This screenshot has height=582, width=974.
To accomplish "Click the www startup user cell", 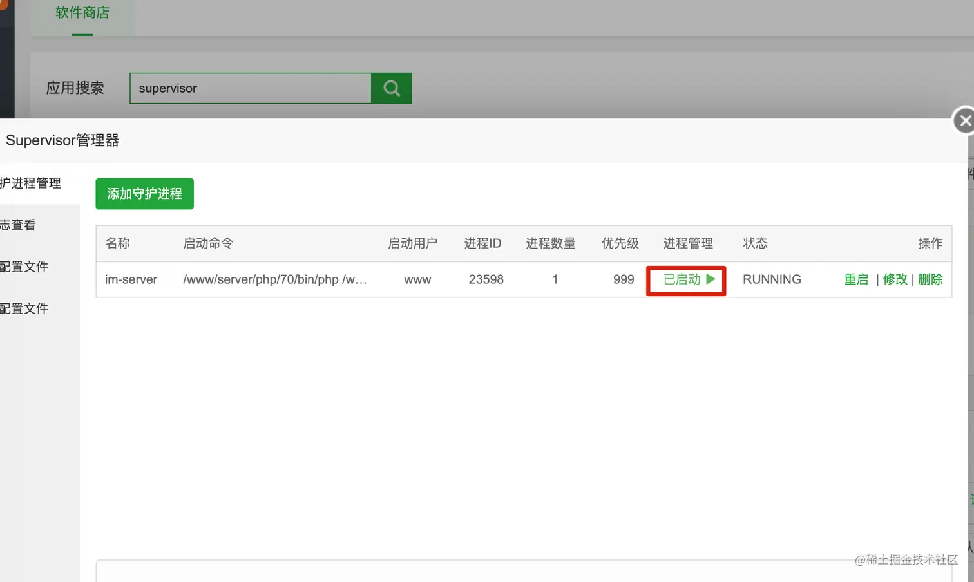I will point(417,280).
